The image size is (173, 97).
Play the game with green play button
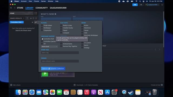pos(45,74)
